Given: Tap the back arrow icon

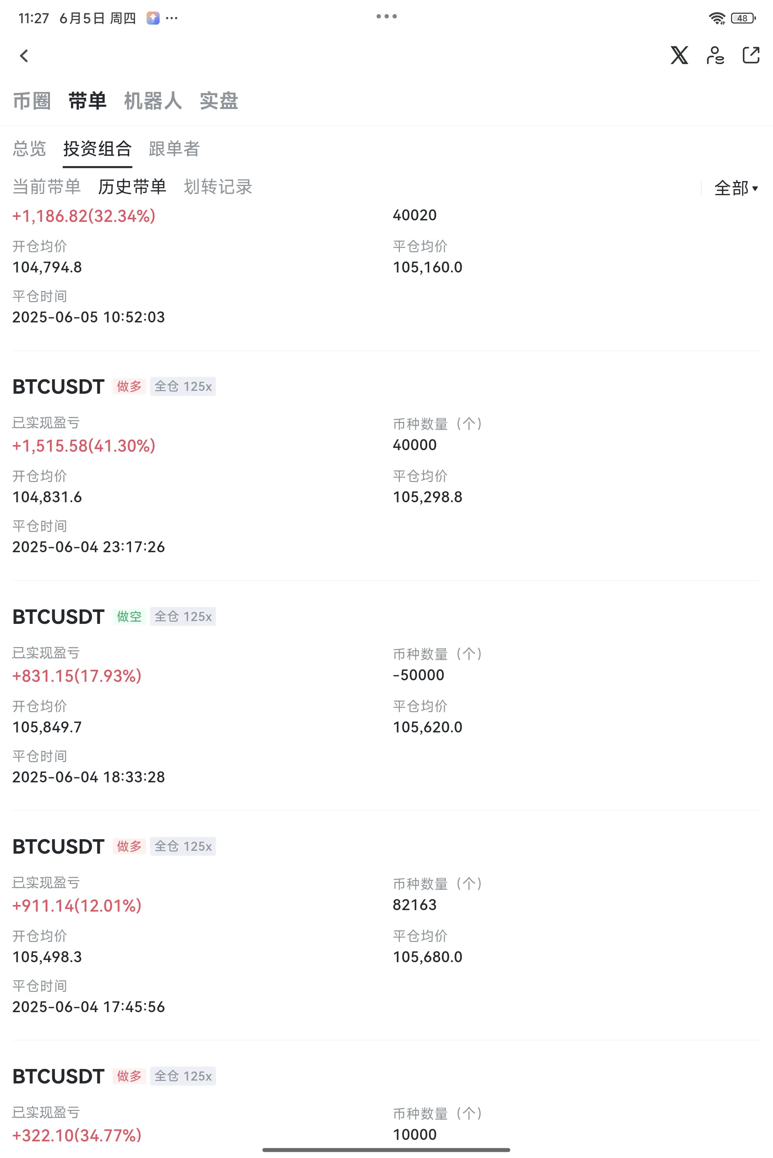Looking at the screenshot, I should click(24, 56).
